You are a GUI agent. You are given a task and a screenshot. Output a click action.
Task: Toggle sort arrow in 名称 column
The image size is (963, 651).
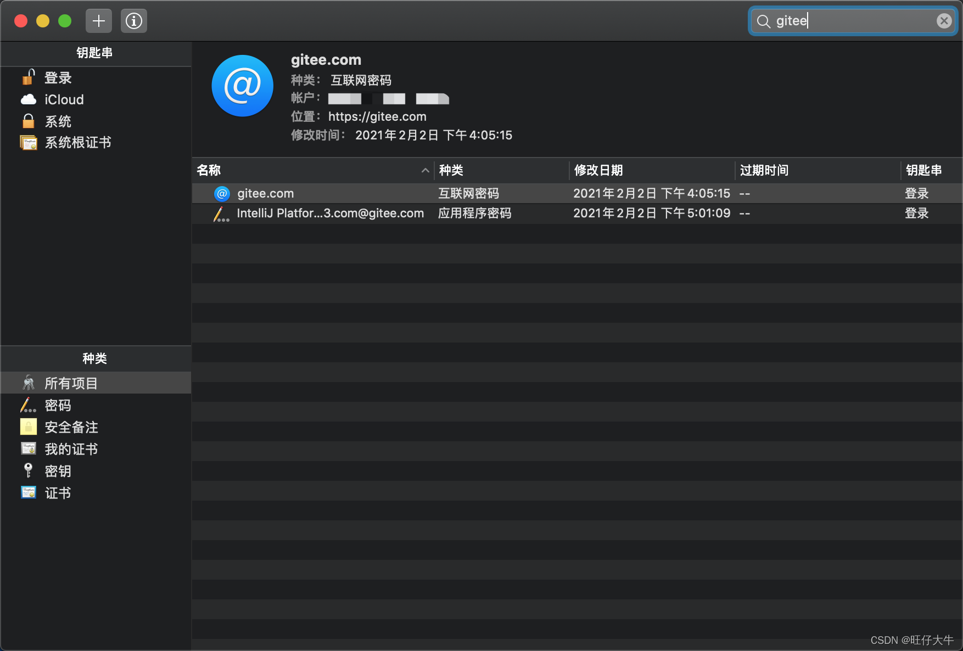point(425,170)
